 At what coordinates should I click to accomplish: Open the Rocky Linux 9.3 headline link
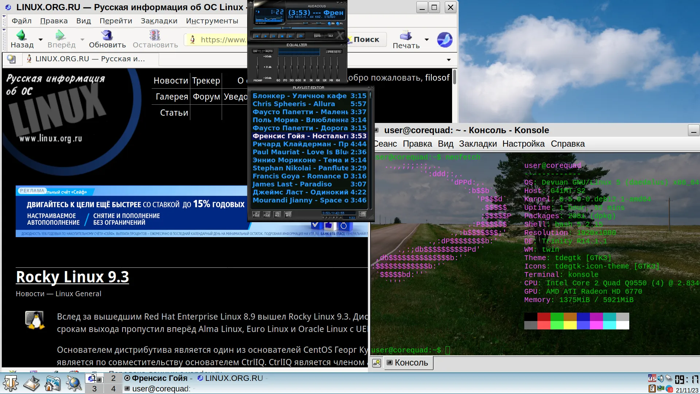tap(72, 277)
